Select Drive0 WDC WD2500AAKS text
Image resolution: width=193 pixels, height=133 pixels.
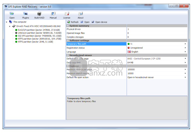[x=38, y=26]
